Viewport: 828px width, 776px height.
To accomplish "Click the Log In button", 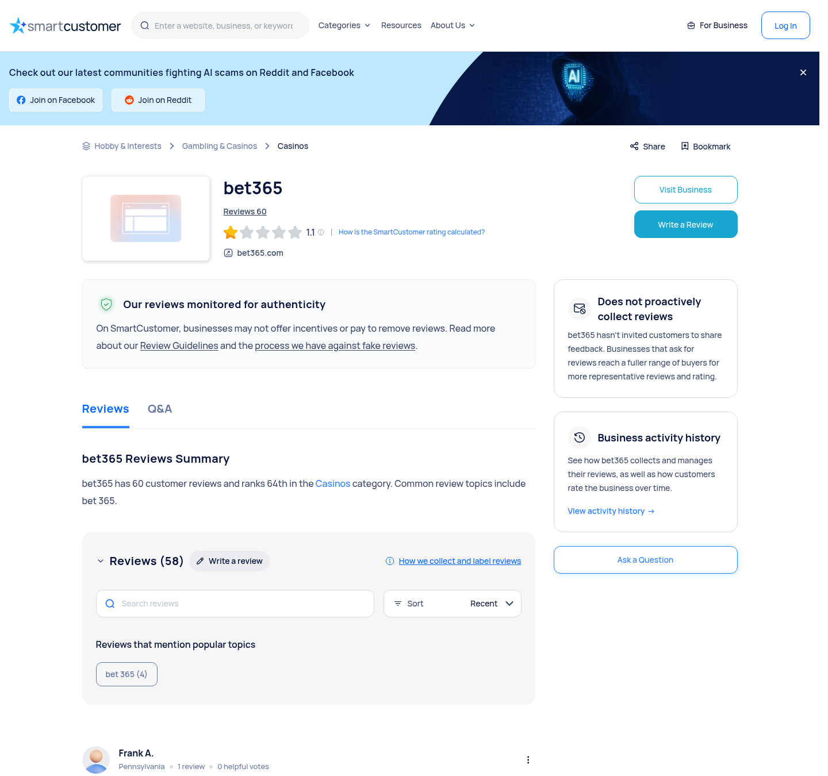I will [785, 25].
